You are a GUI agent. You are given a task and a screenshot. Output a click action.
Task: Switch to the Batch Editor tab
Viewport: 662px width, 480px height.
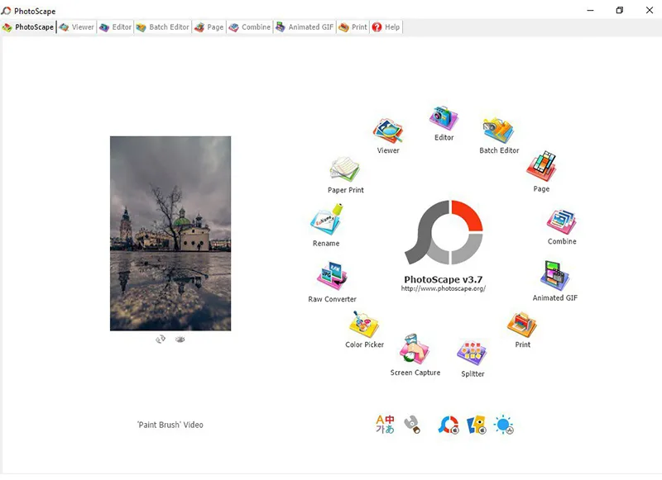162,26
